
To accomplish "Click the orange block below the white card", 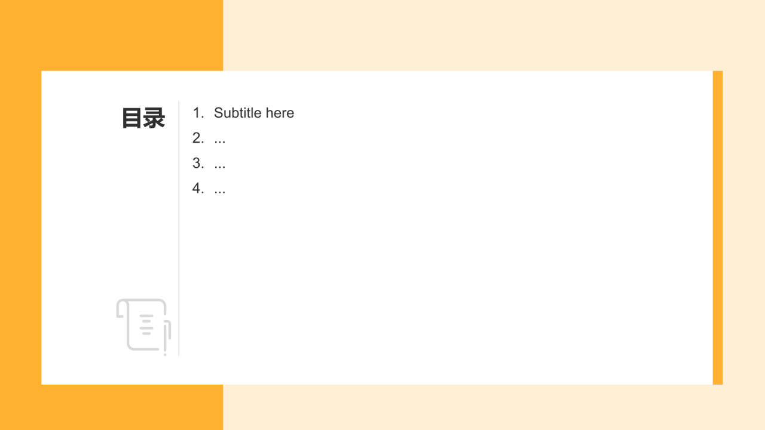I will click(x=111, y=407).
